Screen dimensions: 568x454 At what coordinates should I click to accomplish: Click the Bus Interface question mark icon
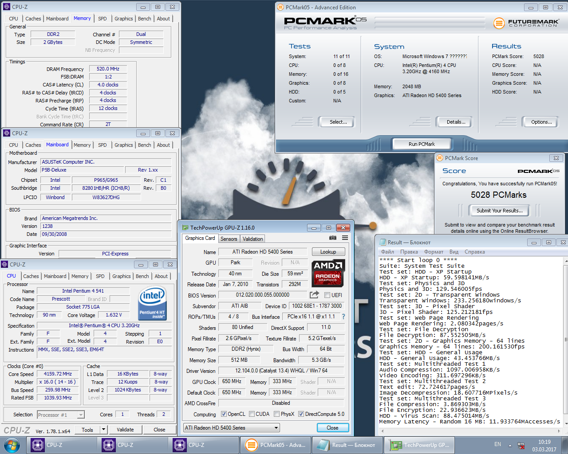coord(343,317)
